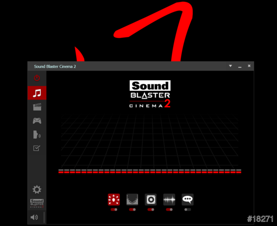Image resolution: width=277 pixels, height=226 pixels.
Task: Open the Smart Volume waveform icon
Action: [169, 200]
